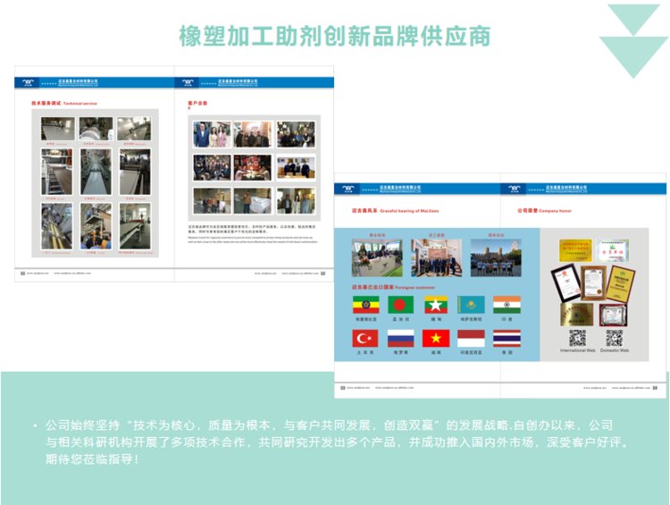Select the Russia flag icon
670x505 pixels.
[x=401, y=339]
